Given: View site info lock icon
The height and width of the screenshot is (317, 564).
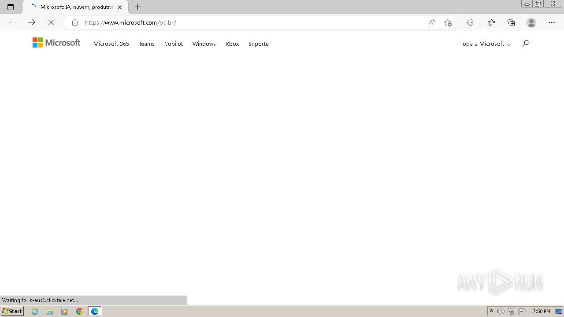Looking at the screenshot, I should pos(75,22).
